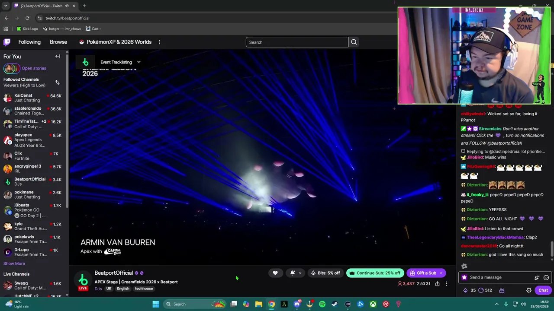
Task: Open PokémonXP & 2026 Worlds link
Action: pos(115,42)
